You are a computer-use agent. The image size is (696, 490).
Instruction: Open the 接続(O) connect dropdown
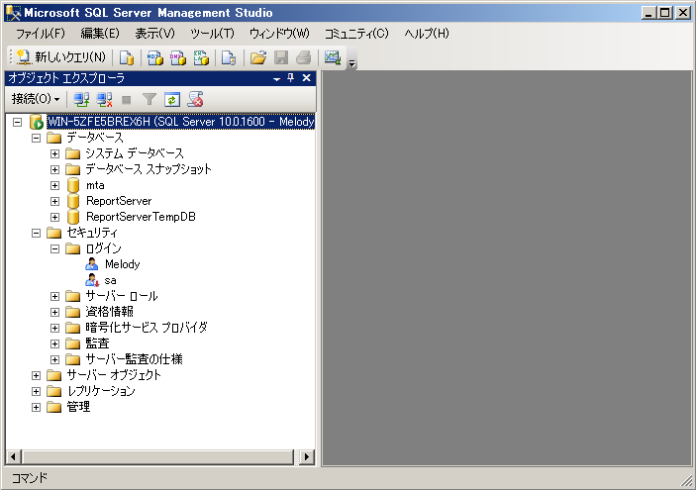click(x=36, y=99)
